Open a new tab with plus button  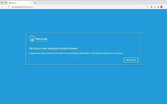coord(35,3)
